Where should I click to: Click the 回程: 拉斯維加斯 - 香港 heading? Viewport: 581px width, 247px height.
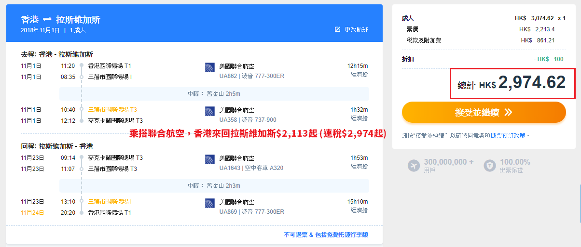[x=57, y=146]
